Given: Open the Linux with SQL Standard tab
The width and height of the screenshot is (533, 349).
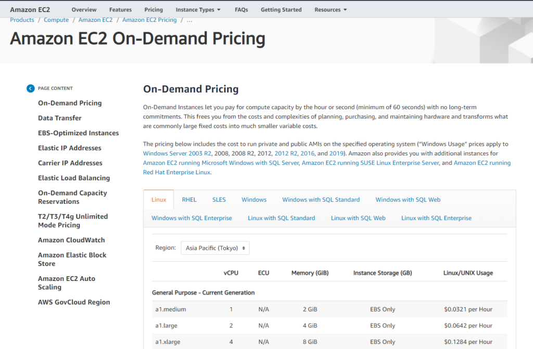Looking at the screenshot, I should click(x=282, y=218).
